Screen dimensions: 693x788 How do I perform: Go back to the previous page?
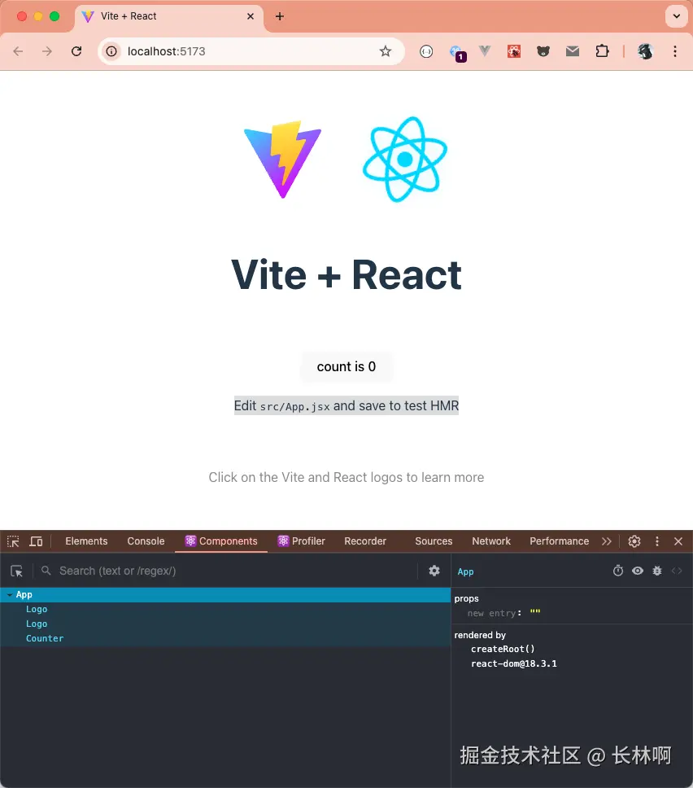tap(18, 51)
